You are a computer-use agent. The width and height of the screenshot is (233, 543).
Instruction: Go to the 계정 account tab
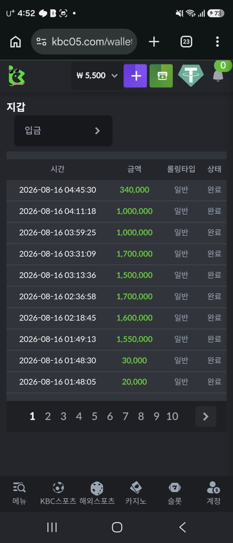click(x=214, y=493)
